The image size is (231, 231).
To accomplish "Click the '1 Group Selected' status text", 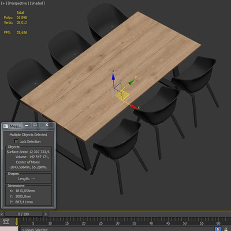I will click(x=35, y=229).
